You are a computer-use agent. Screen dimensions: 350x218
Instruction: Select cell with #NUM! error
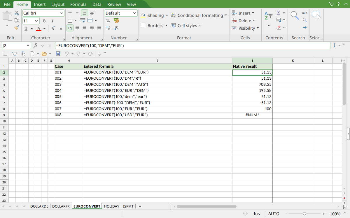(x=252, y=115)
